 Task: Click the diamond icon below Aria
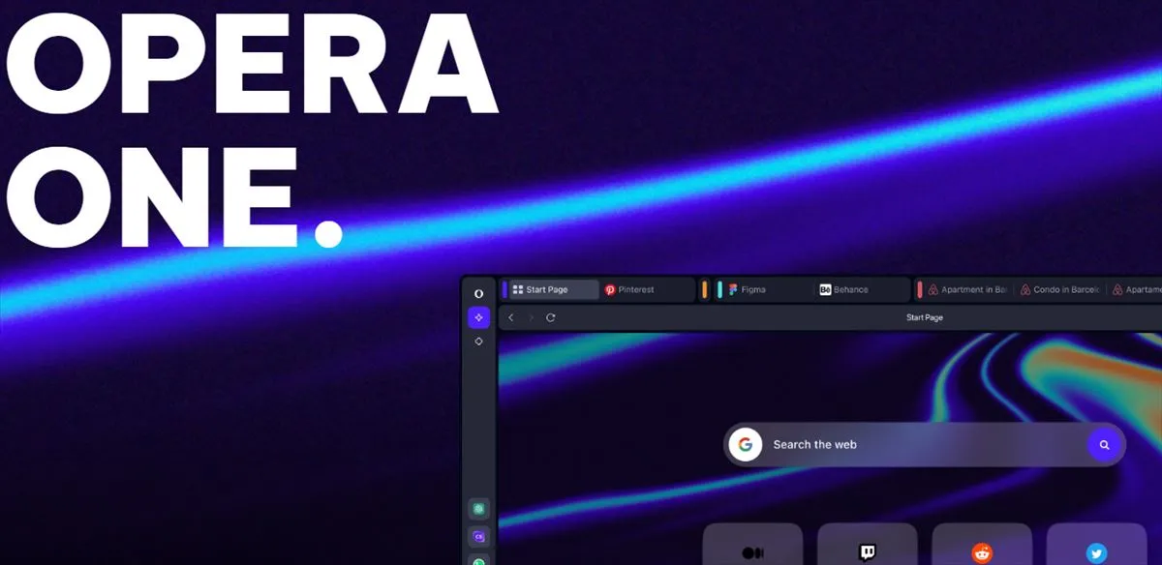click(x=478, y=342)
